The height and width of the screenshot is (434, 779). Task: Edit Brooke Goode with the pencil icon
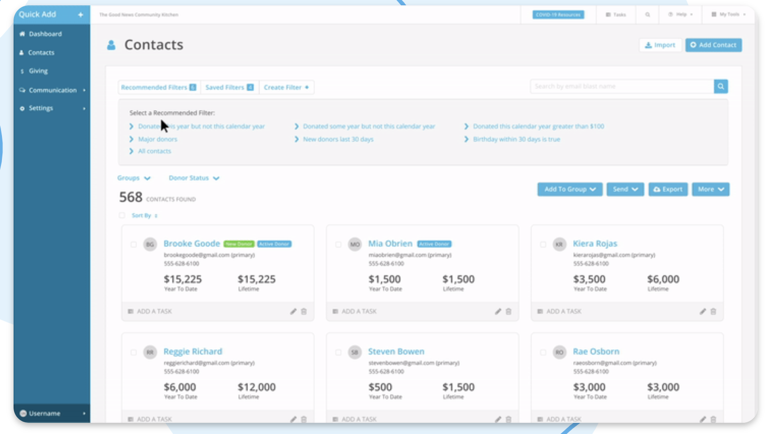[293, 311]
